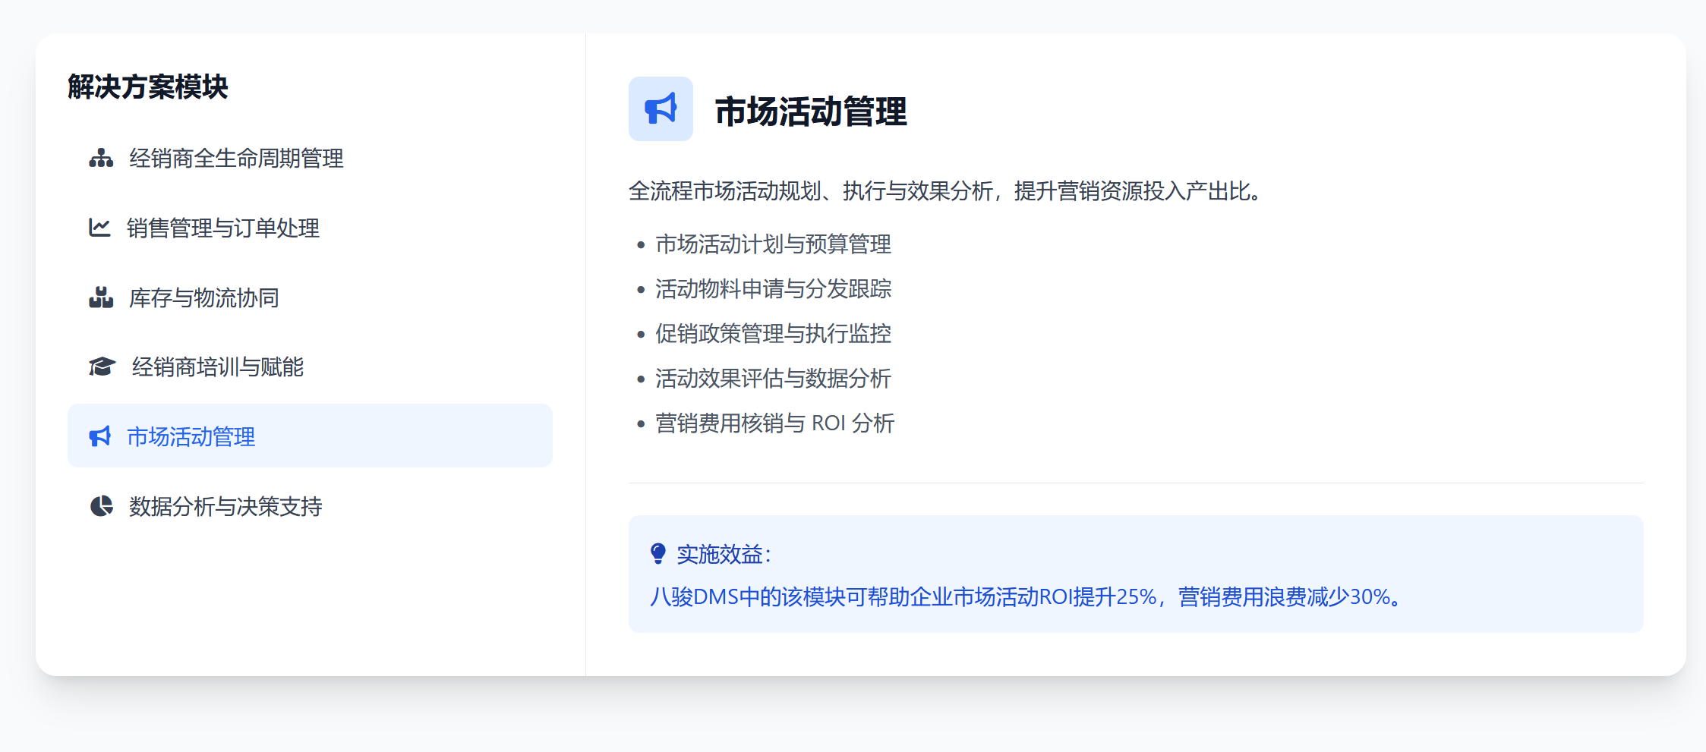Switch to 销售管理与订单处理 tab
The image size is (1706, 752).
[222, 228]
